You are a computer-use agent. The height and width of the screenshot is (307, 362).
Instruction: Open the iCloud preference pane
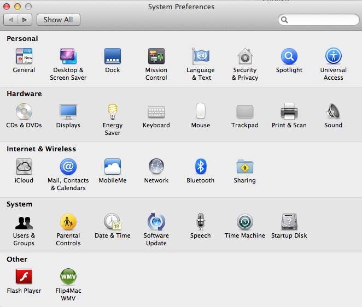24,167
